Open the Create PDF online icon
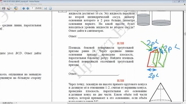Image resolution: width=186 pixels, height=104 pixels. [x=8, y=8]
